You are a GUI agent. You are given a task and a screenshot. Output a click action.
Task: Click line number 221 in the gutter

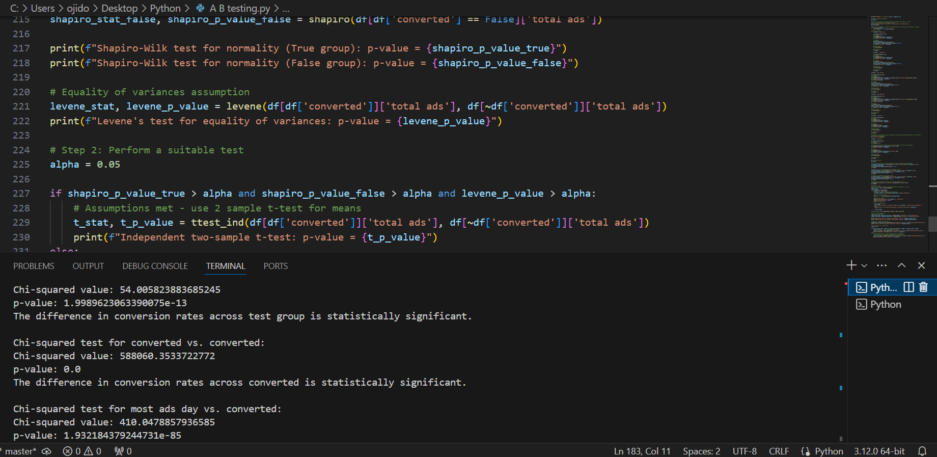pos(21,106)
